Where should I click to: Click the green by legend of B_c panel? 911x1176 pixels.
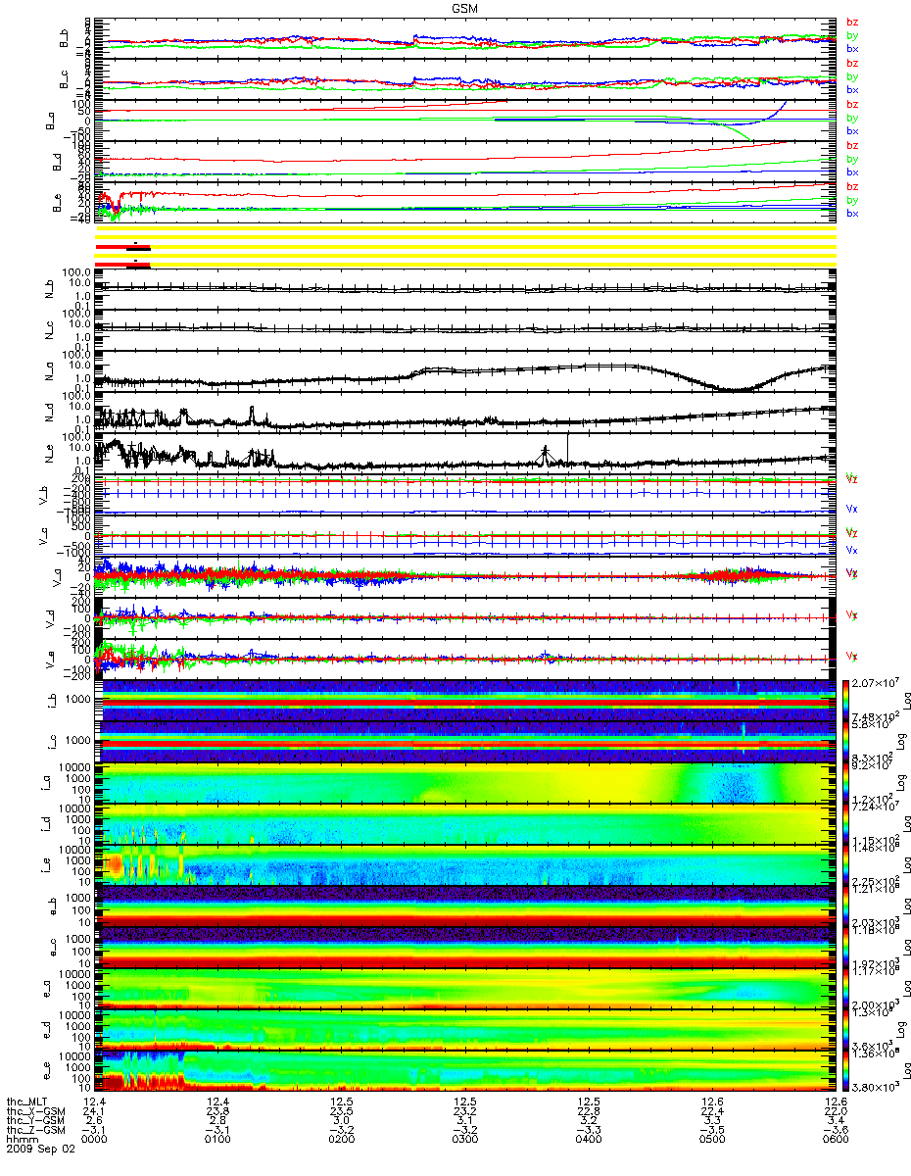tap(852, 76)
